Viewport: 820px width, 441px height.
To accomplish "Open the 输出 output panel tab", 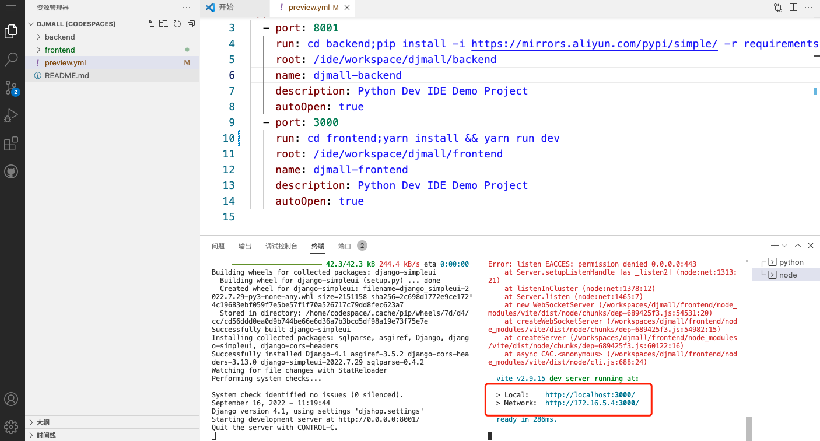I will tap(245, 246).
